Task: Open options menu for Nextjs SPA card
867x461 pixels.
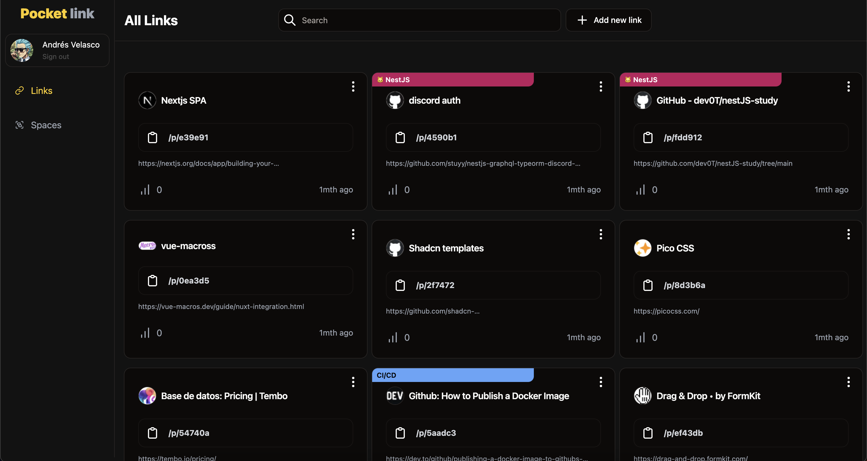Action: [x=353, y=86]
